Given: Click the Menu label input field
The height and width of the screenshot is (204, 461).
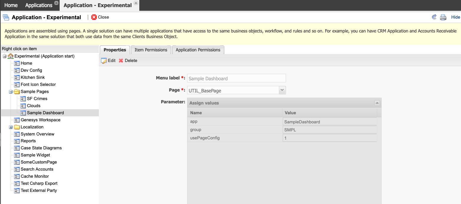Looking at the screenshot, I should coord(236,78).
